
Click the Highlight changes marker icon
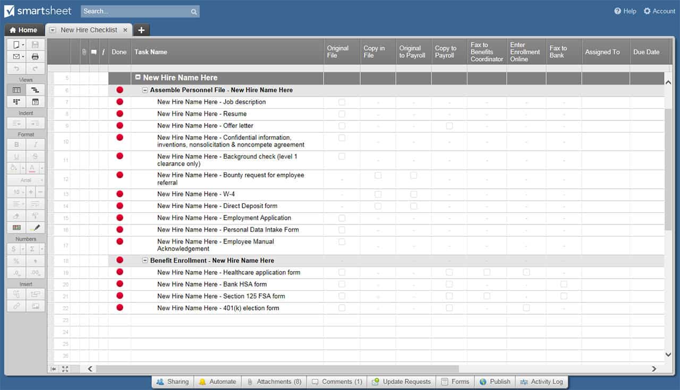click(x=35, y=228)
